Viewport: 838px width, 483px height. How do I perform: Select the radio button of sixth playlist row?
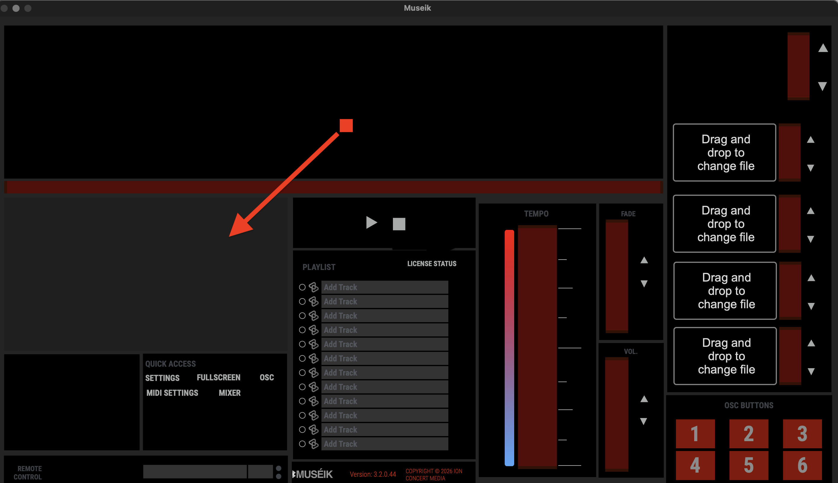click(302, 359)
